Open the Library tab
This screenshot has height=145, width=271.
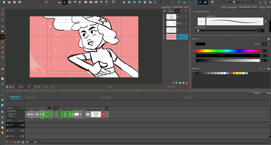tap(262, 7)
